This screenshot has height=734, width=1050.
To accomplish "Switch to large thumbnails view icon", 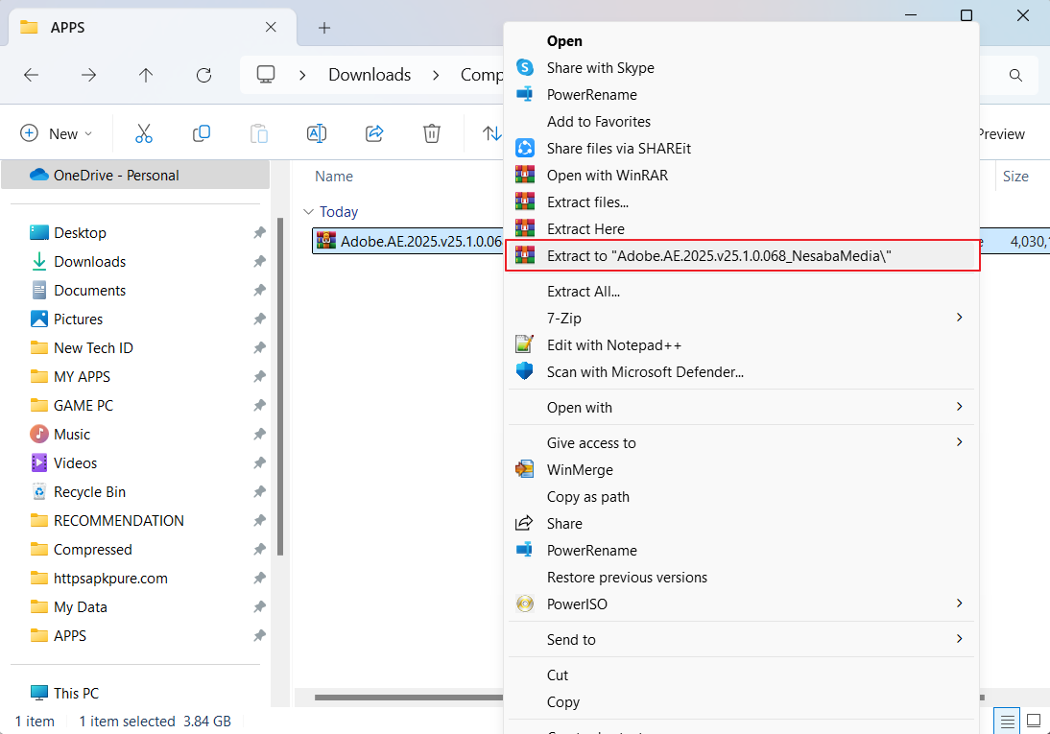I will (1034, 721).
